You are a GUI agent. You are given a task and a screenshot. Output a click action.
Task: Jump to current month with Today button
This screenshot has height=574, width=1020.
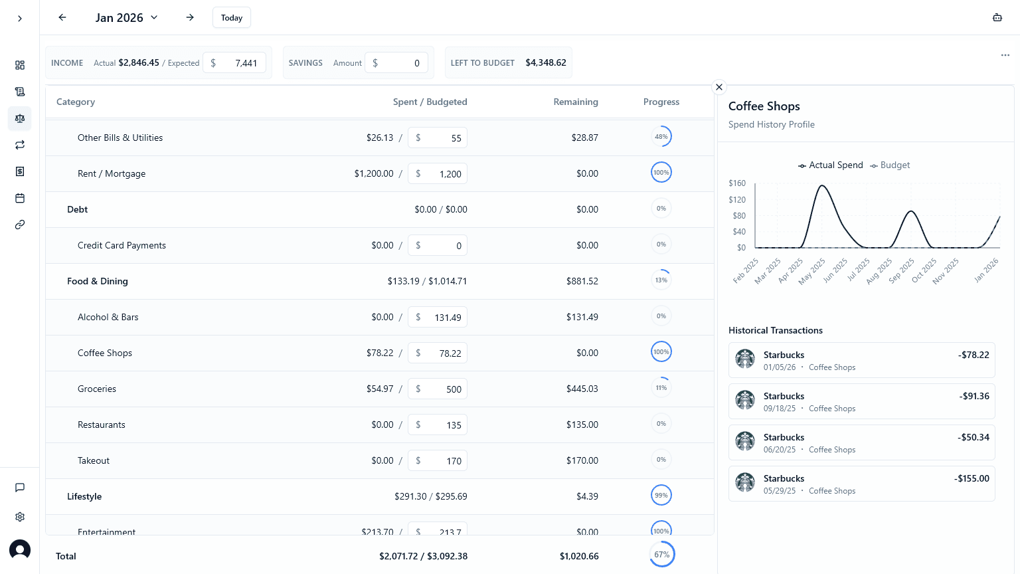click(231, 17)
